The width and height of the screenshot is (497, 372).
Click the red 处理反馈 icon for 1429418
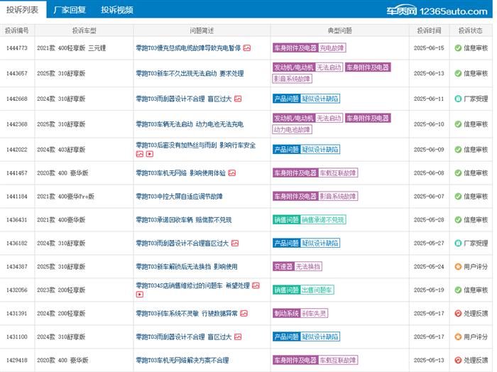[x=458, y=360]
